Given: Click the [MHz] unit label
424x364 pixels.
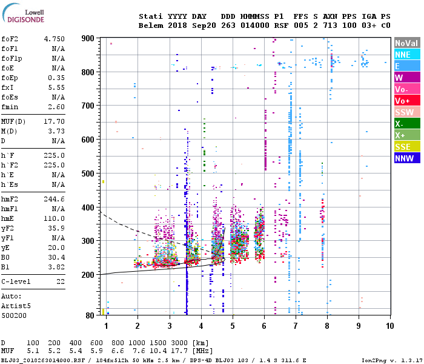Looking at the screenshot, I should pyautogui.click(x=202, y=351).
